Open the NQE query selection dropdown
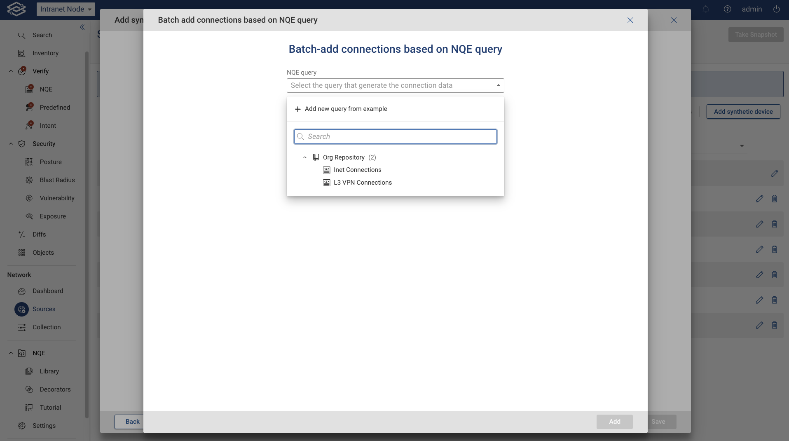789x441 pixels. click(395, 85)
